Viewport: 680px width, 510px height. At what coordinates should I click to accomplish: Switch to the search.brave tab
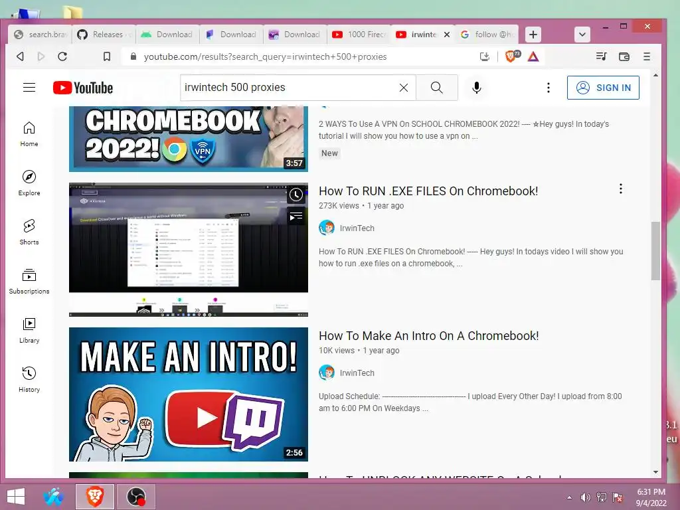click(40, 35)
